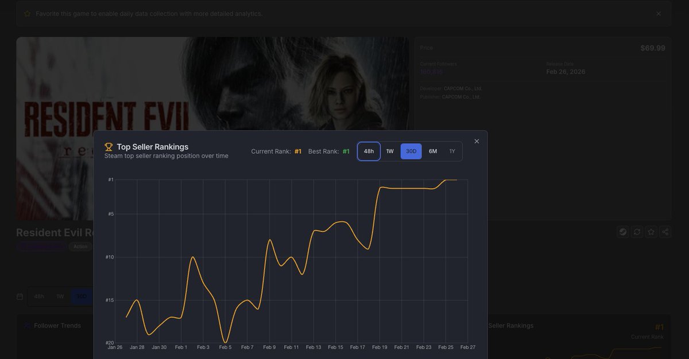Viewport: 689px width, 359px height.
Task: Click the share icon
Action: [x=665, y=232]
